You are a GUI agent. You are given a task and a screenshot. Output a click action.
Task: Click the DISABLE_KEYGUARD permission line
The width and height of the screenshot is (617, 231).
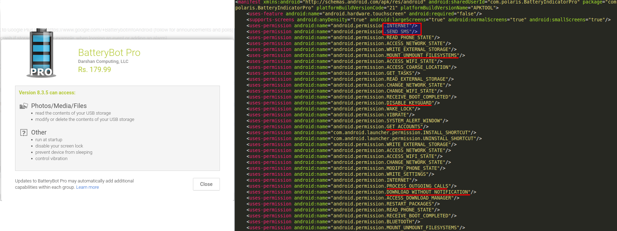pyautogui.click(x=343, y=103)
